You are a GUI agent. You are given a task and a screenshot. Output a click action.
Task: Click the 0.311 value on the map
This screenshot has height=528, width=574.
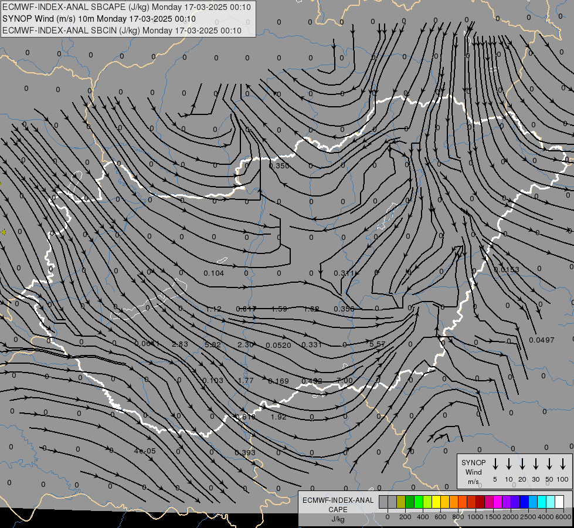pyautogui.click(x=344, y=273)
